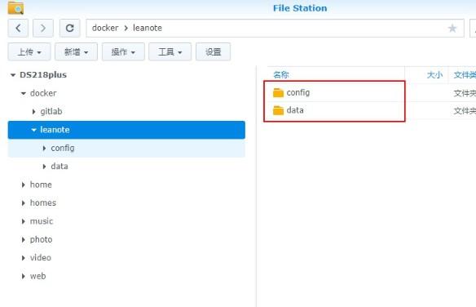Open the 工具 tools dropdown
This screenshot has height=307, width=476.
[170, 52]
